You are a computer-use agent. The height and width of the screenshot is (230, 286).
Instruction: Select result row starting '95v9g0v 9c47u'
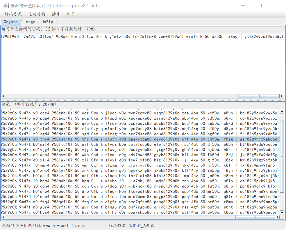[140, 150]
